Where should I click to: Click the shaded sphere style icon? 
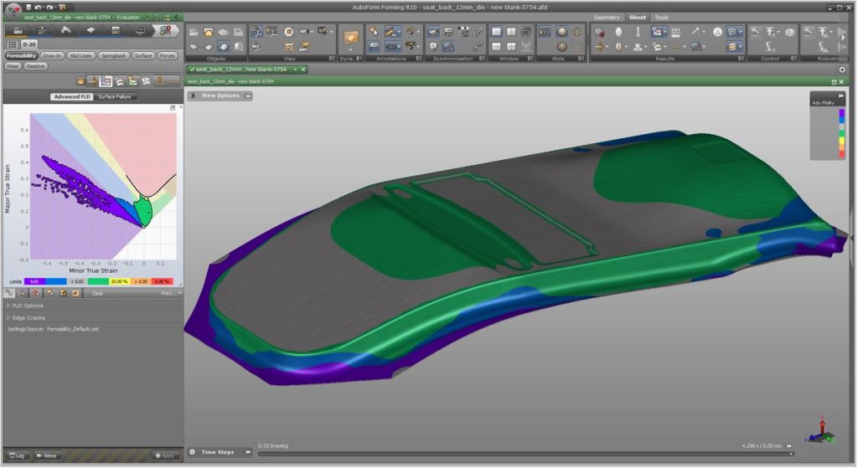(561, 32)
